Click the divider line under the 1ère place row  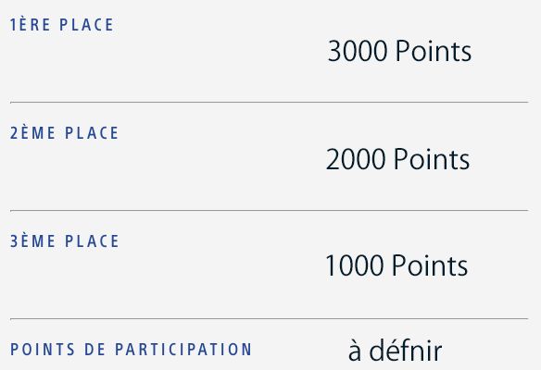270,102
